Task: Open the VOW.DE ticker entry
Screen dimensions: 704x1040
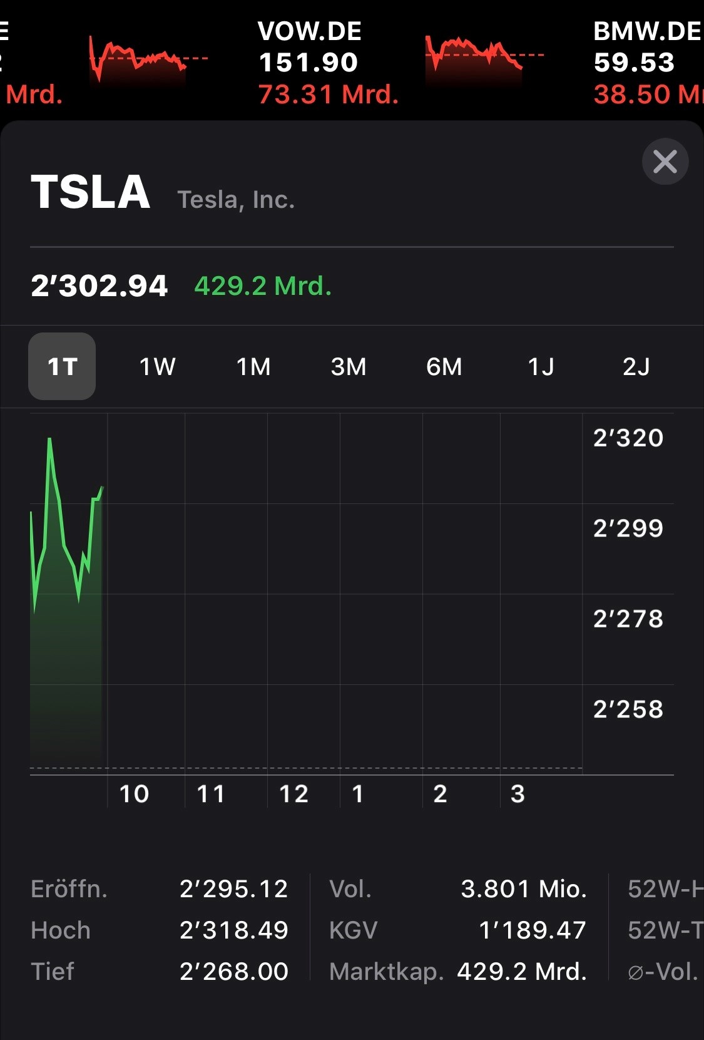Action: [328, 63]
